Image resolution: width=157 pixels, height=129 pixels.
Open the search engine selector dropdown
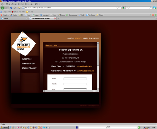[124, 8]
